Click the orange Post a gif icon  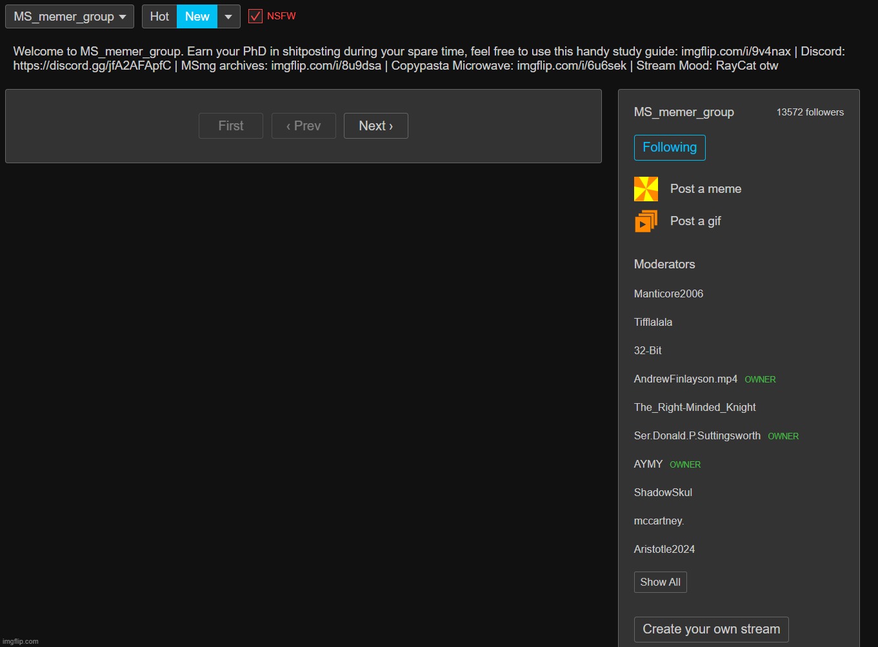click(646, 221)
